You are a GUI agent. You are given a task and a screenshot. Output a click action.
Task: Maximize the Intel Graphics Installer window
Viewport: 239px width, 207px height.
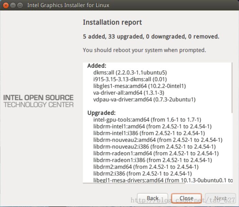tap(20, 5)
